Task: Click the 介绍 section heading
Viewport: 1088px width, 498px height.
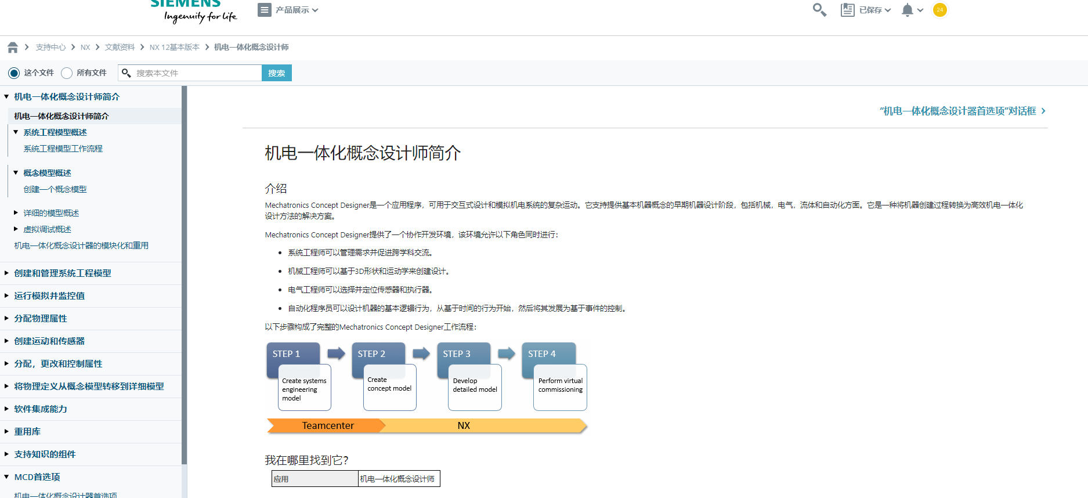Action: coord(276,189)
